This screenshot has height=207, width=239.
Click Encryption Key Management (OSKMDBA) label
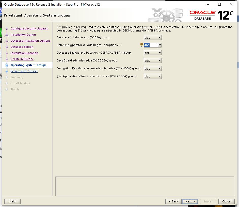pyautogui.click(x=99, y=68)
